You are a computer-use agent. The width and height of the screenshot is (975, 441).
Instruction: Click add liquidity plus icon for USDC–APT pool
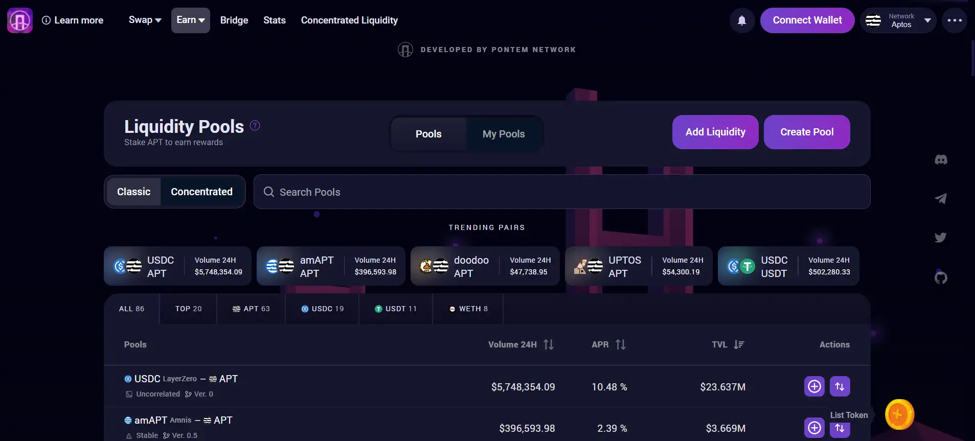tap(814, 386)
